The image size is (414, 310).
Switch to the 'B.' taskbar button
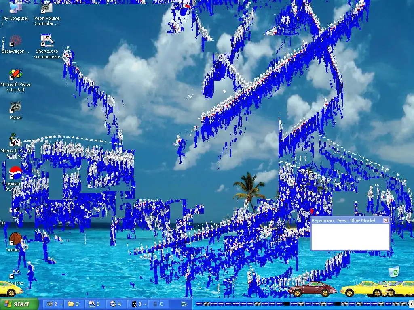pos(95,304)
